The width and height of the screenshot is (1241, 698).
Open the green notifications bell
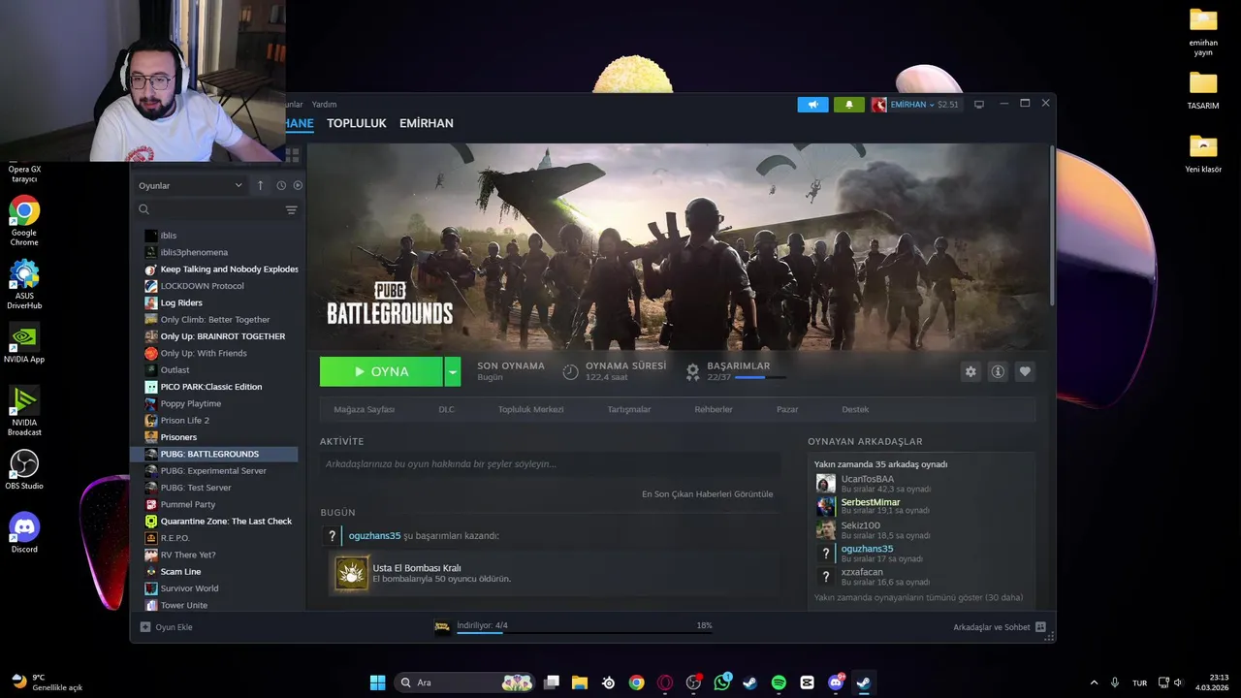click(x=848, y=105)
